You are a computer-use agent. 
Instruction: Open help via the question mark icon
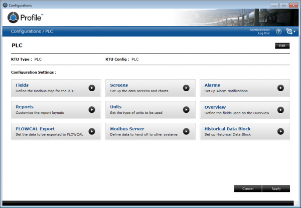click(278, 32)
